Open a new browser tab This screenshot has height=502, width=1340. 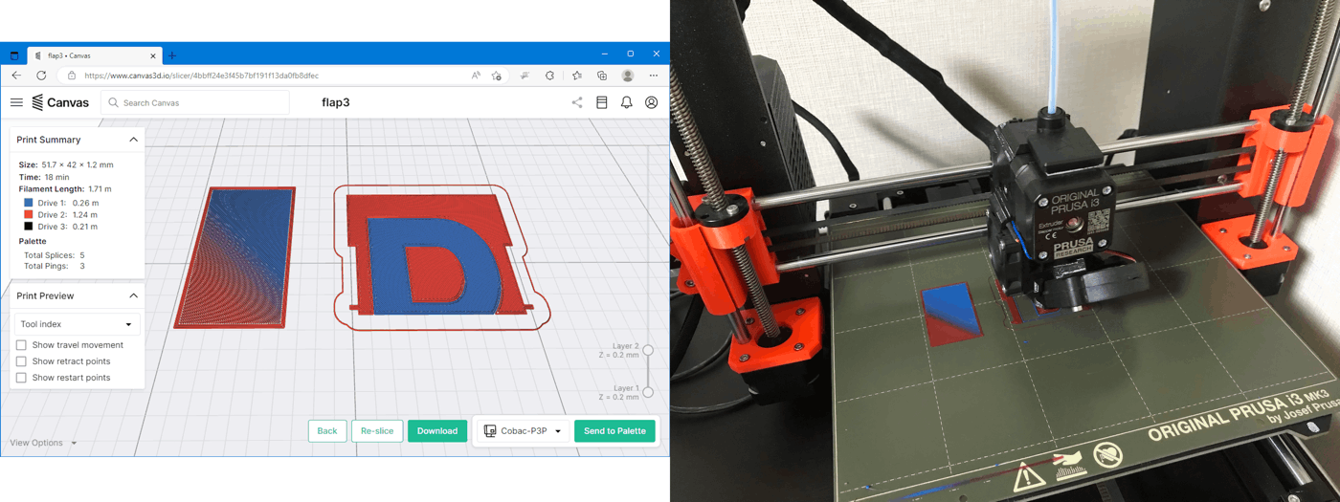tap(172, 55)
